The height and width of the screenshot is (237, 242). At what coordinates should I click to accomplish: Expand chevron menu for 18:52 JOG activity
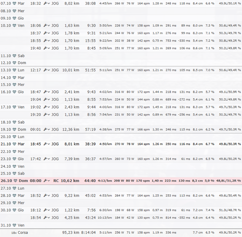coord(49,196)
